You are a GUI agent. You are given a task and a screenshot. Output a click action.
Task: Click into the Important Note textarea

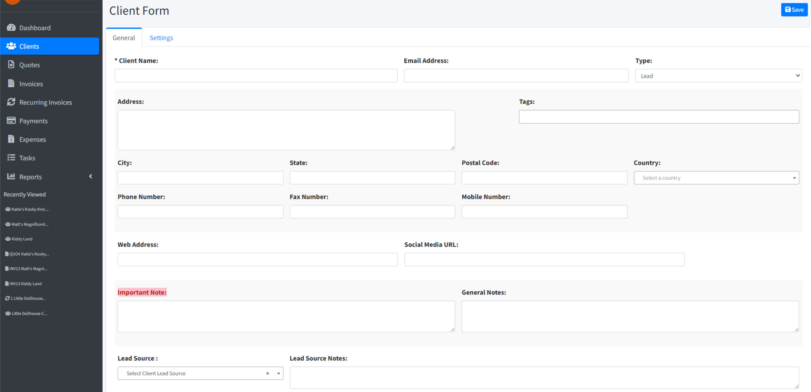click(286, 316)
